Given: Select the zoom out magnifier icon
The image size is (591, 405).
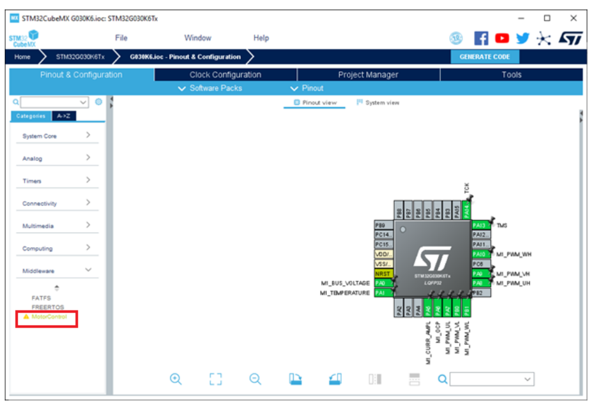Looking at the screenshot, I should coord(255,379).
